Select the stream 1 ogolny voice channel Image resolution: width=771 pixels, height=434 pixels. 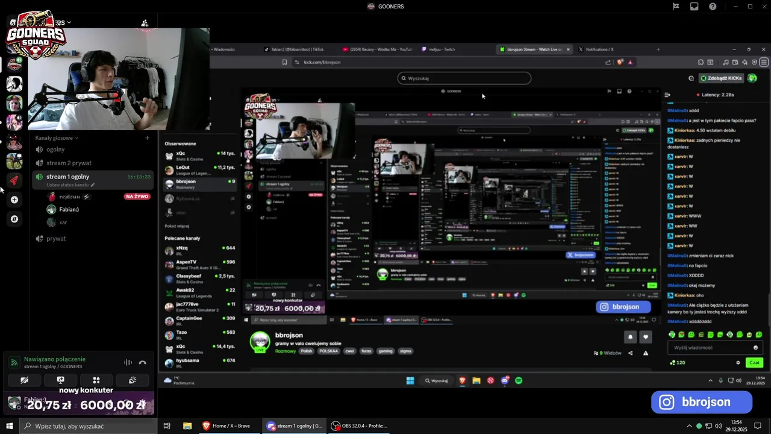pyautogui.click(x=93, y=177)
